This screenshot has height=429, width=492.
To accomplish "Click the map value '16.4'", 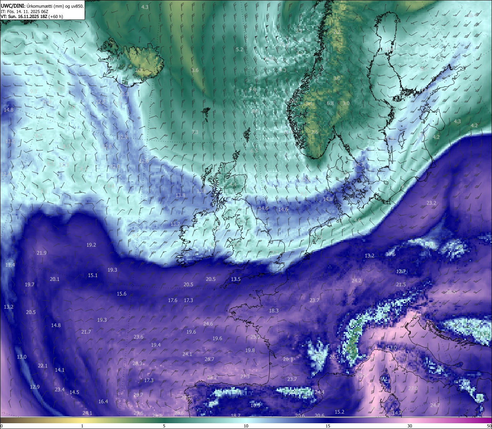I will click(103, 401).
